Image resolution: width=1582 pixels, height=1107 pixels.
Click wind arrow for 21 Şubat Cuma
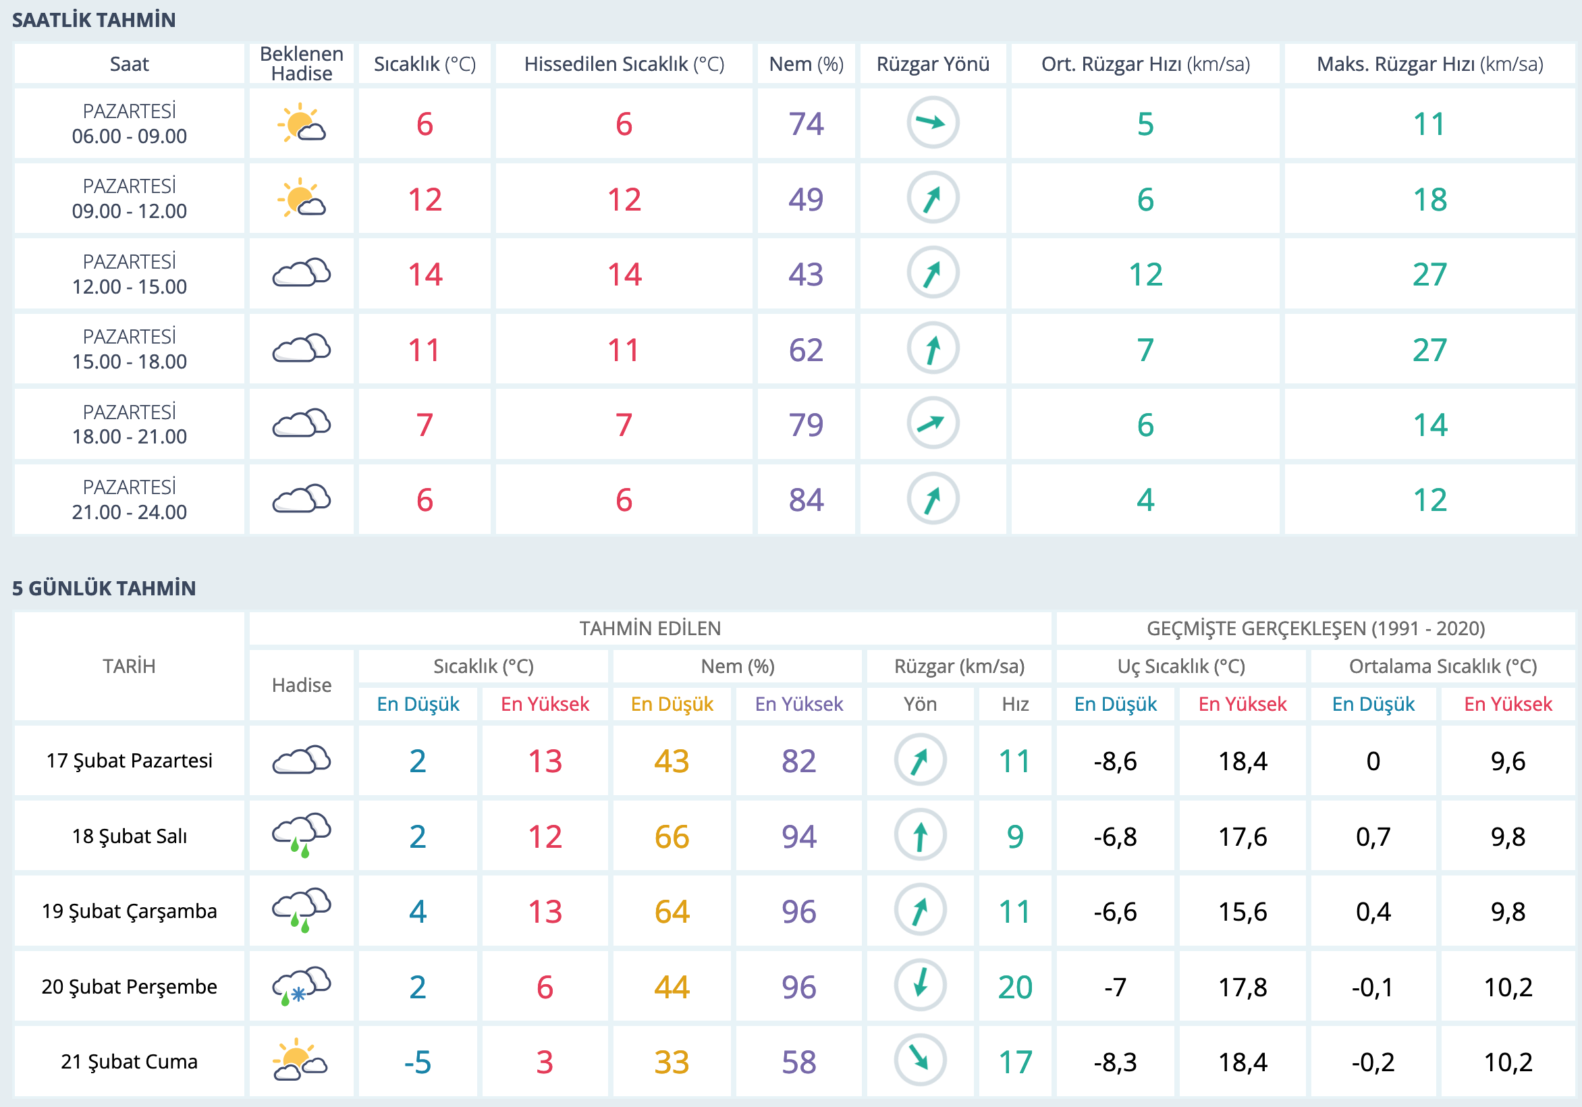point(920,1060)
